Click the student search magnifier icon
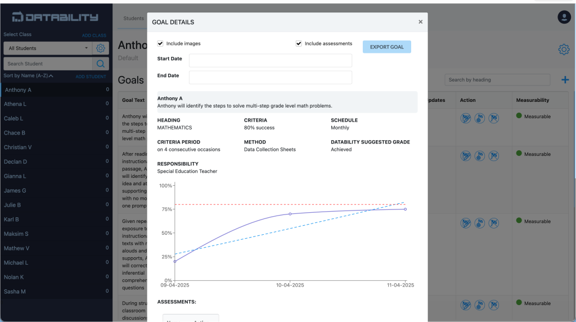Viewport: 576px width, 322px height. point(101,64)
